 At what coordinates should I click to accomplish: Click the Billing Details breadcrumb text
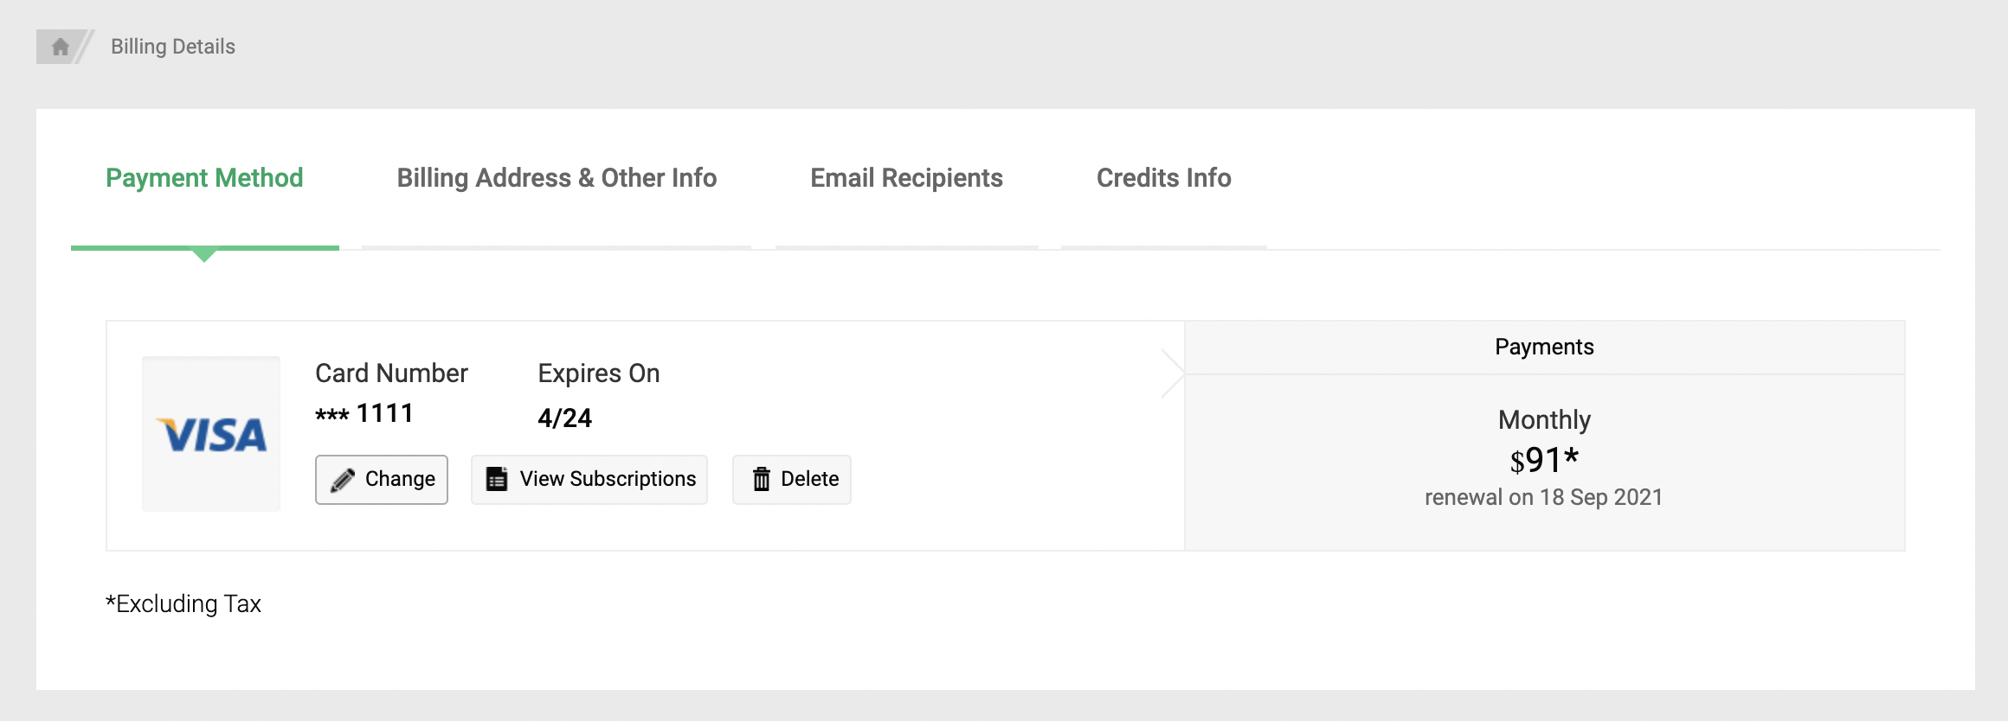coord(173,47)
